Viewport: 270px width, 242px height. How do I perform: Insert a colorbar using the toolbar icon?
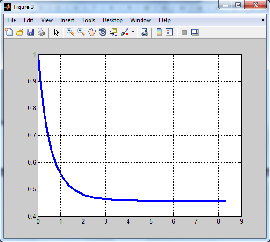coord(159,32)
